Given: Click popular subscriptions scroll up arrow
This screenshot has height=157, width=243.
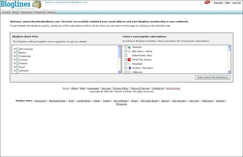Looking at the screenshot, I should click(x=229, y=47).
